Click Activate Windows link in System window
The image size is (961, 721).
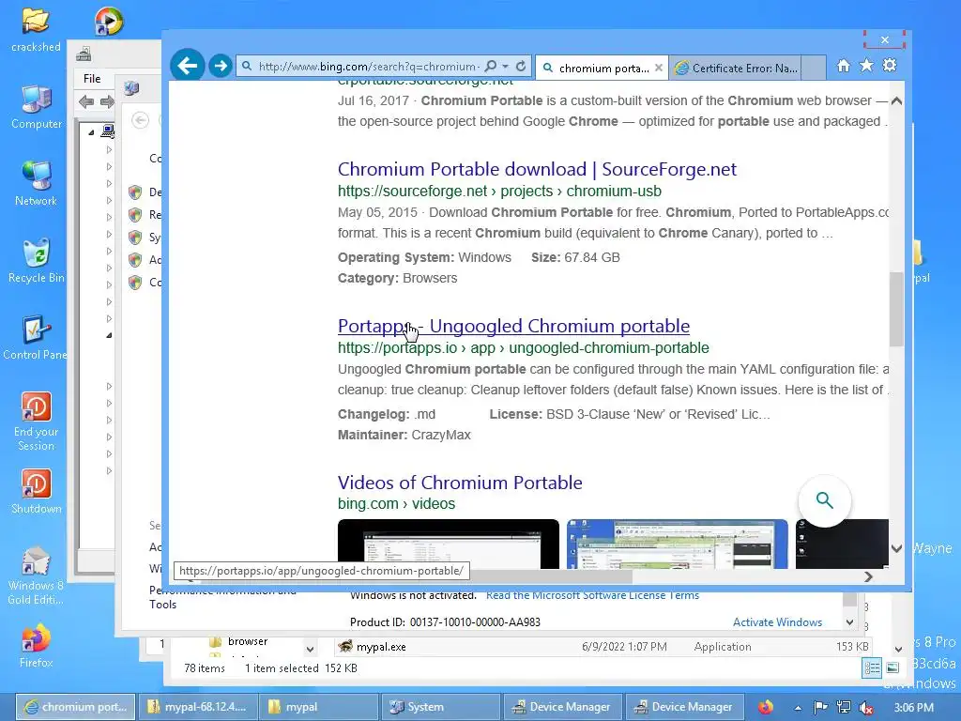click(x=777, y=622)
